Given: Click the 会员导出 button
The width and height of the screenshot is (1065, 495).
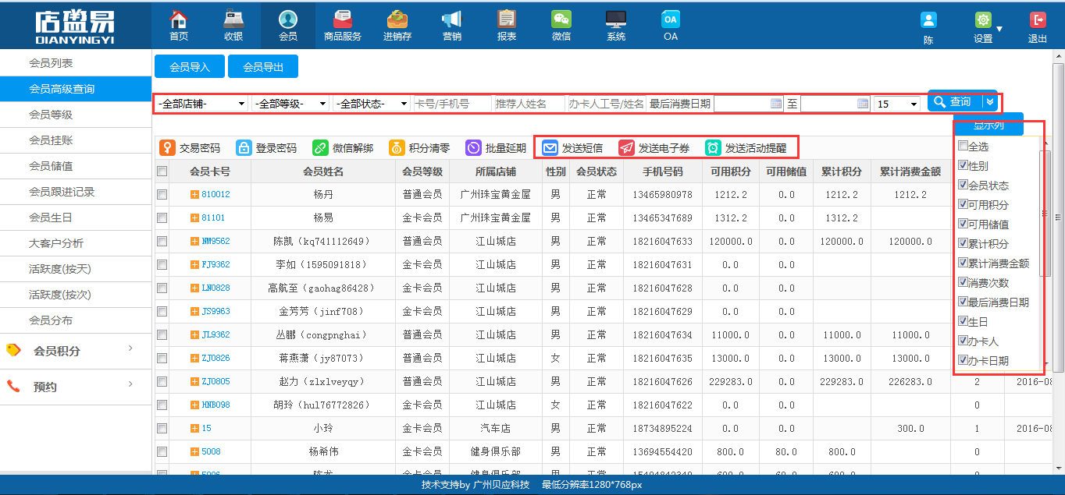Looking at the screenshot, I should click(x=263, y=67).
